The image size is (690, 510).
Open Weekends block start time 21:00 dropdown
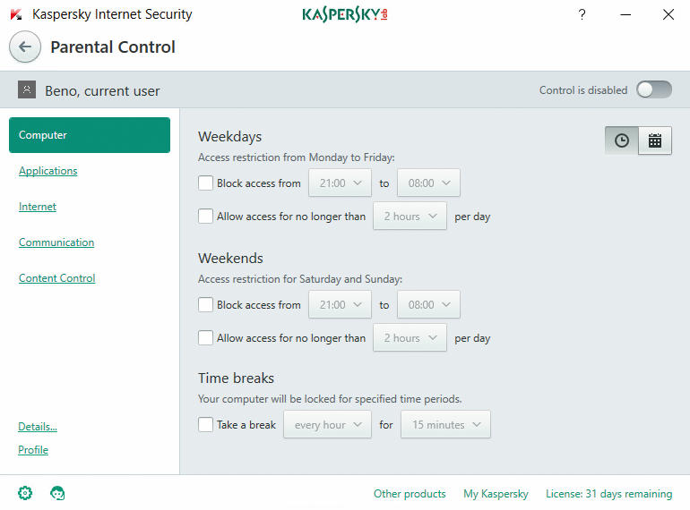[x=341, y=304]
